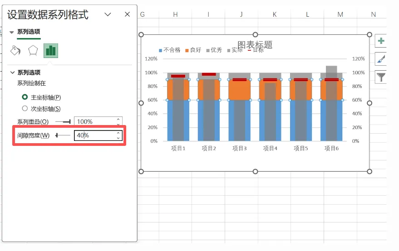The image size is (399, 251).
Task: Select column header I
Action: (208, 14)
